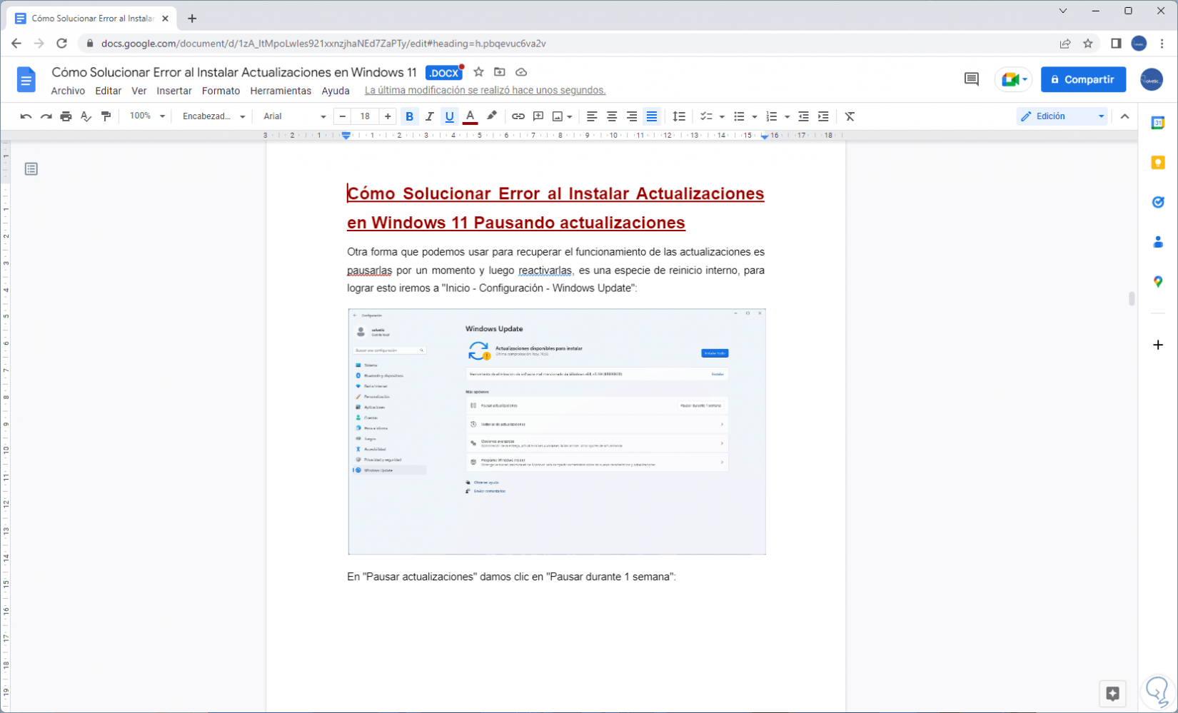This screenshot has height=713, width=1178.
Task: Change the text color
Action: 470,116
